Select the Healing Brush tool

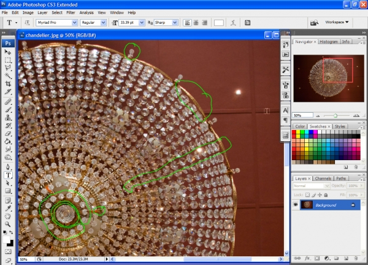pos(8,102)
